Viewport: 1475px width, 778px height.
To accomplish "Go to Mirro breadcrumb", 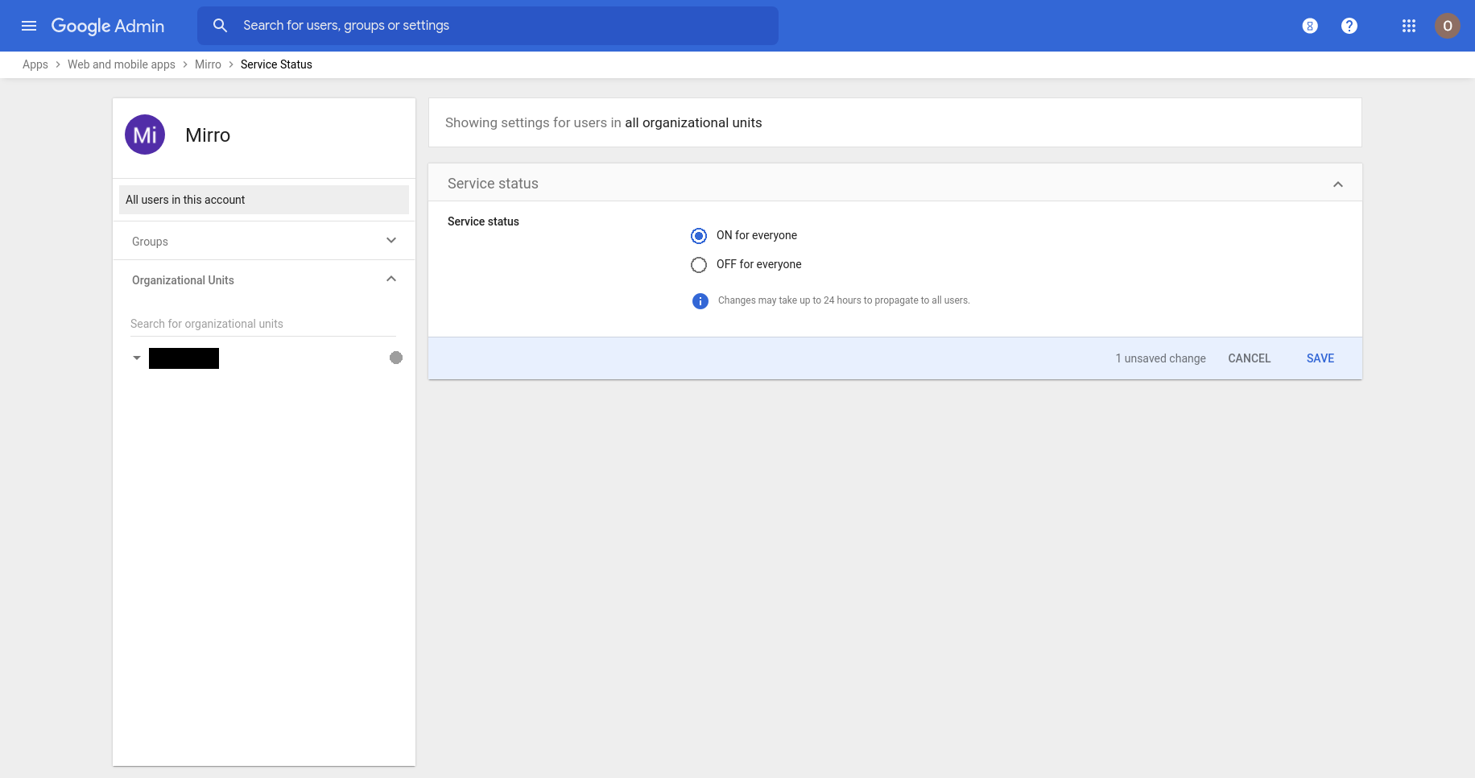I will click(208, 64).
